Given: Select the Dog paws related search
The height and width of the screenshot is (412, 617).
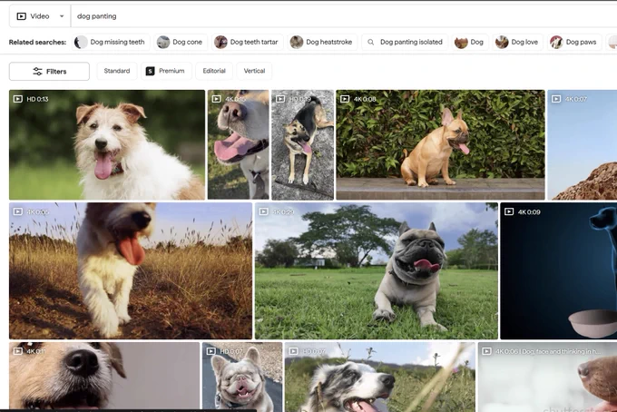Looking at the screenshot, I should [x=574, y=42].
